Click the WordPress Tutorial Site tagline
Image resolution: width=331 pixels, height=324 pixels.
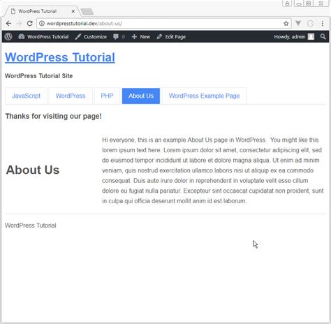tap(38, 76)
